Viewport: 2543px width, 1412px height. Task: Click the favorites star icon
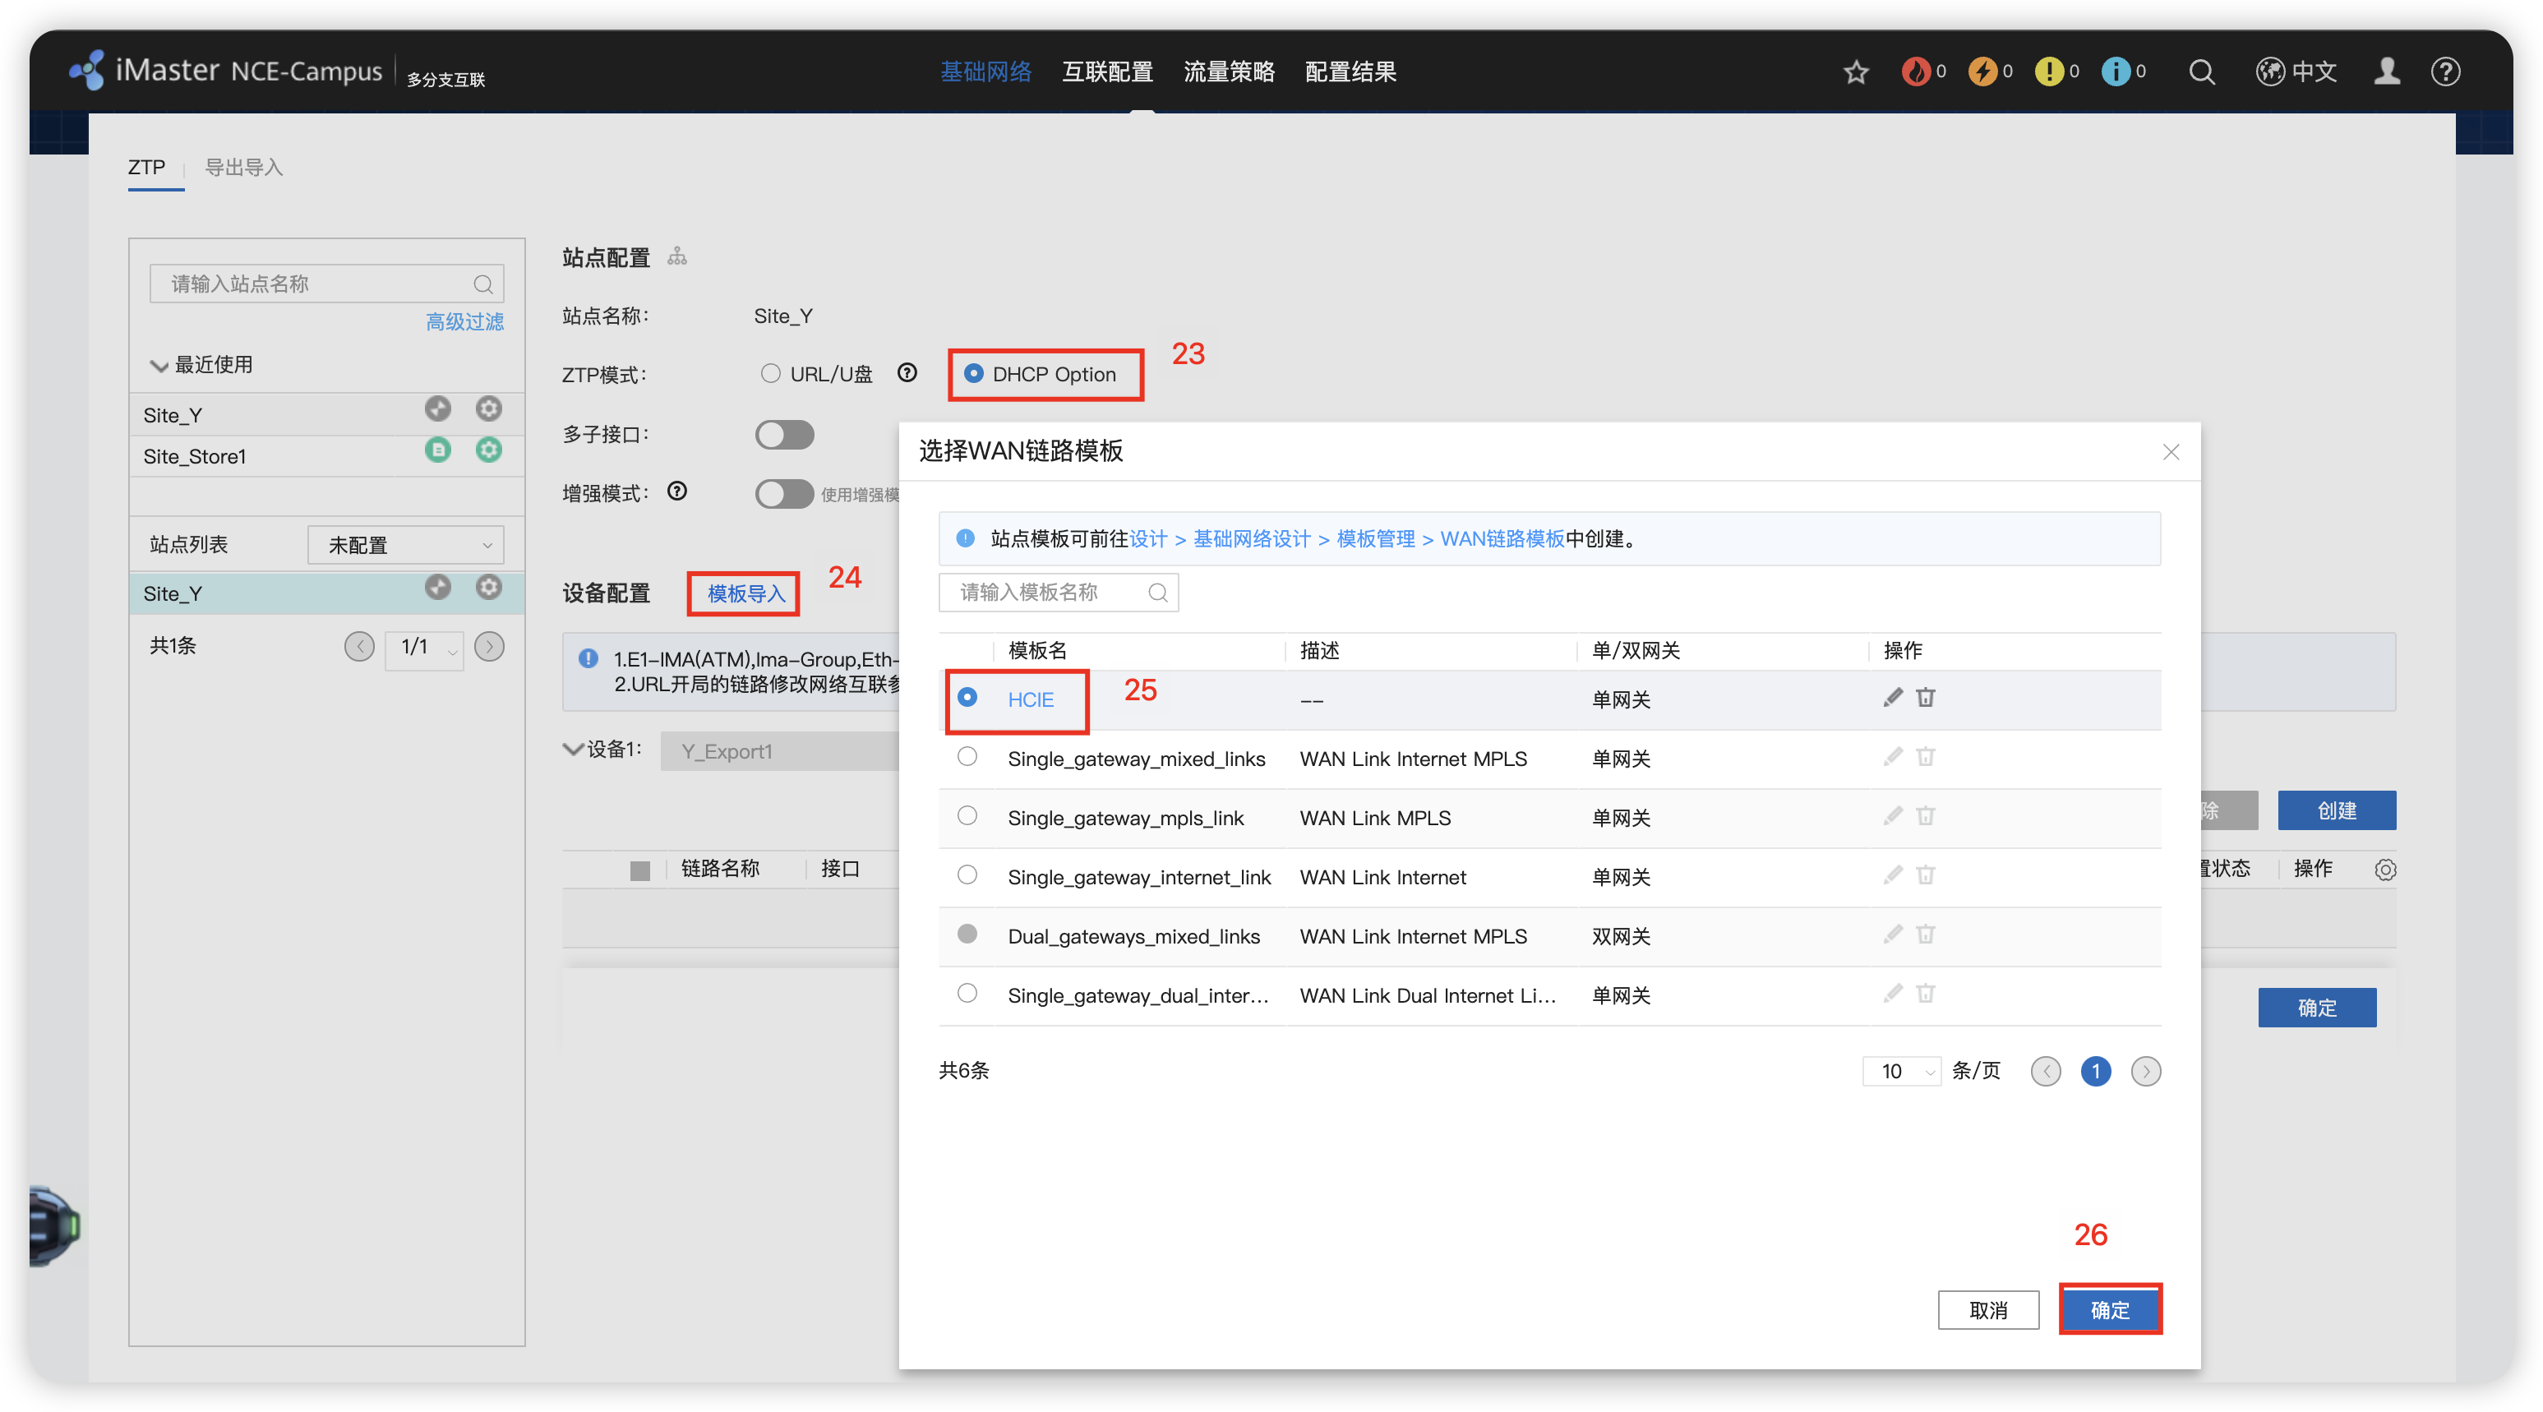(1856, 72)
